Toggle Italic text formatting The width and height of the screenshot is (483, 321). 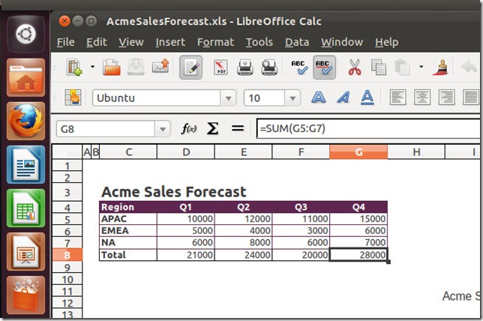(x=343, y=97)
